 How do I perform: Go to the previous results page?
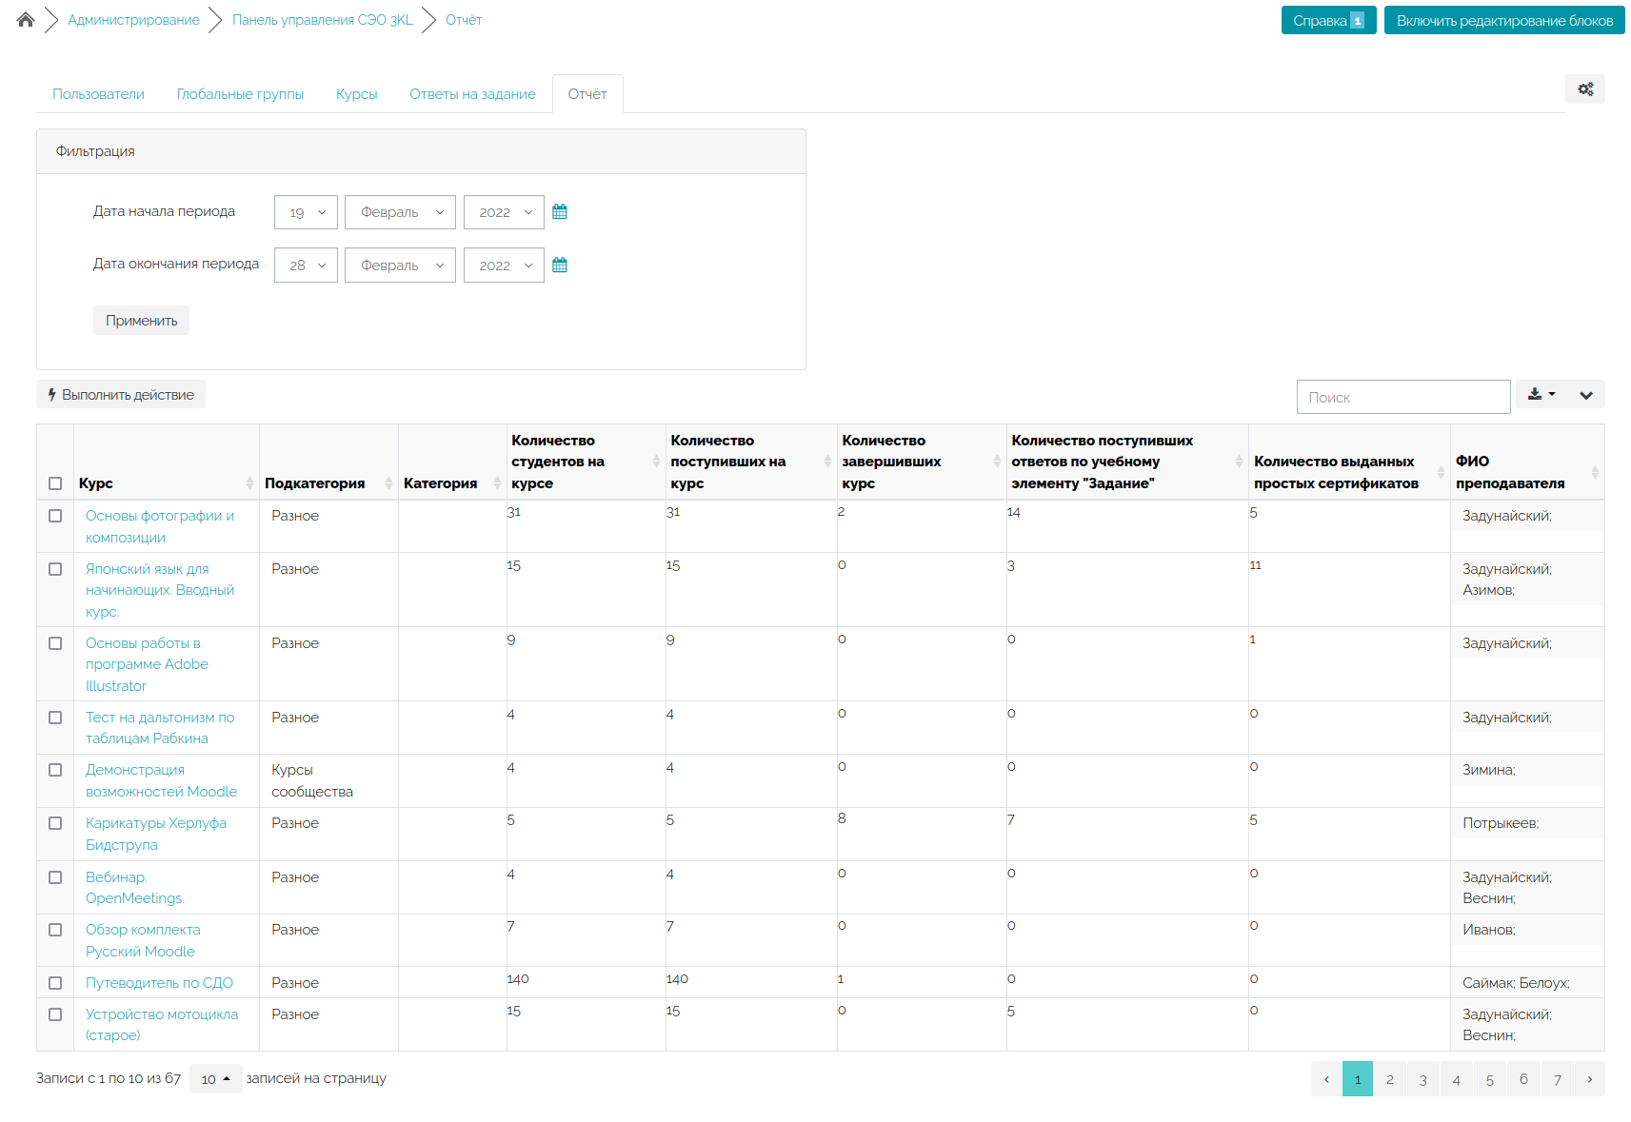1326,1079
